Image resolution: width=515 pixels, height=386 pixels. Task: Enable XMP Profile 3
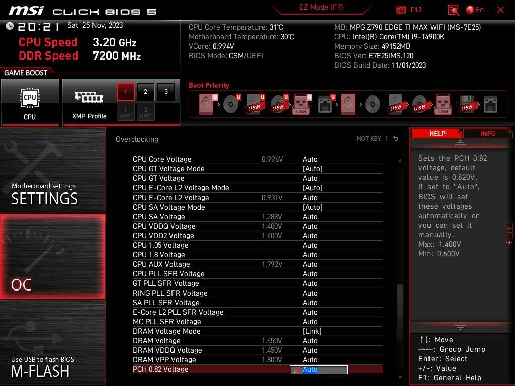click(166, 91)
